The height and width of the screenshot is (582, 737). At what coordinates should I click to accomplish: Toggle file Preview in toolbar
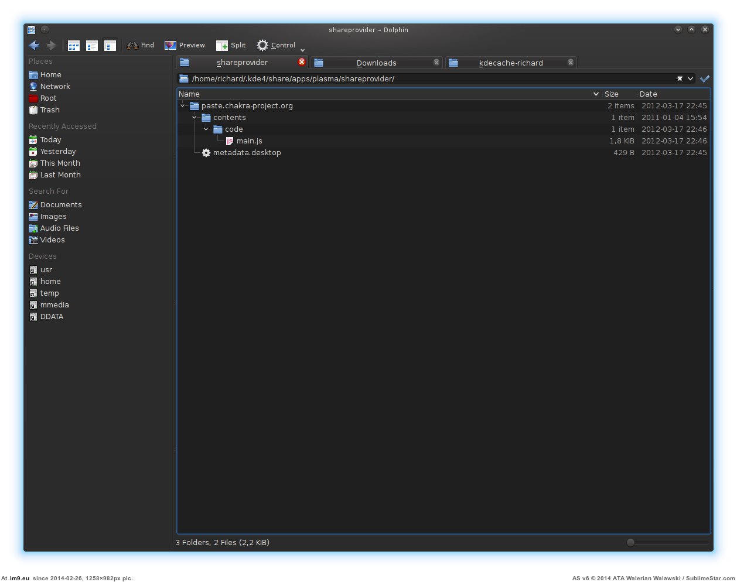(185, 46)
